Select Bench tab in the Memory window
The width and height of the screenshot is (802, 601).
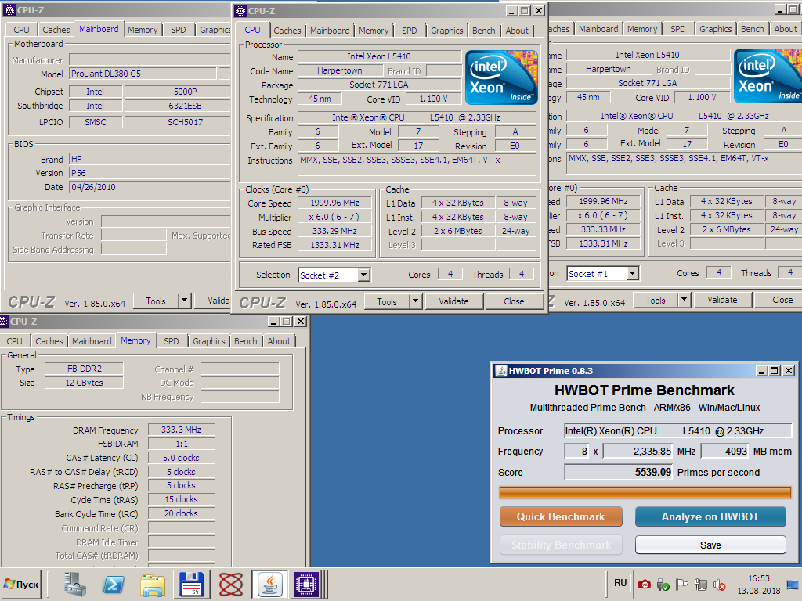click(x=245, y=341)
